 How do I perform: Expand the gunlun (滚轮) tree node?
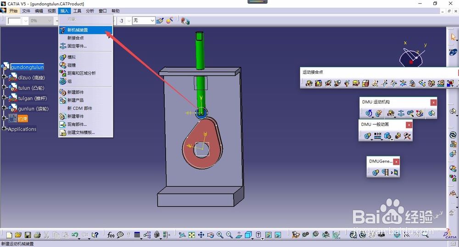click(x=4, y=108)
